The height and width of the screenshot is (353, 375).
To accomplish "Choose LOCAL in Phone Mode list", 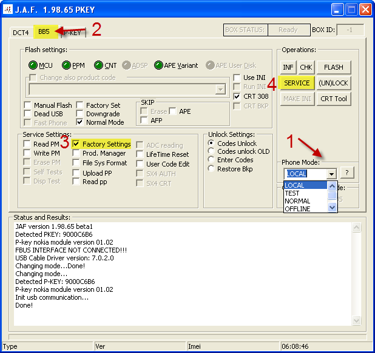I will (305, 185).
